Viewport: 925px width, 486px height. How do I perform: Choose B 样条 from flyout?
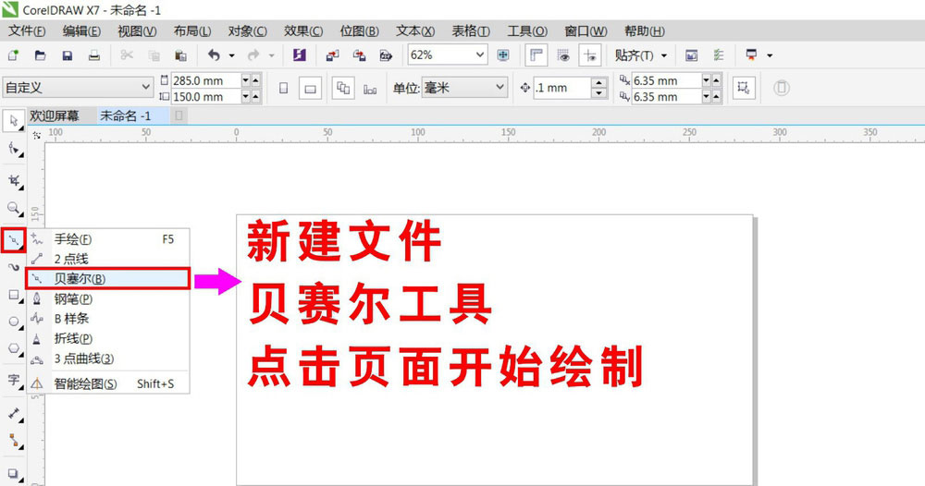[108, 319]
